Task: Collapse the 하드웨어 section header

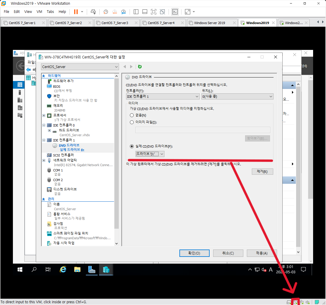Action: [x=44, y=76]
